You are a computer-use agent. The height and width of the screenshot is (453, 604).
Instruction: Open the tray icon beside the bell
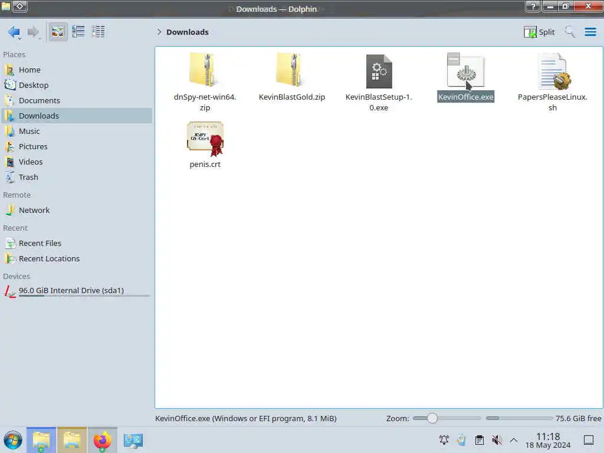(x=461, y=440)
